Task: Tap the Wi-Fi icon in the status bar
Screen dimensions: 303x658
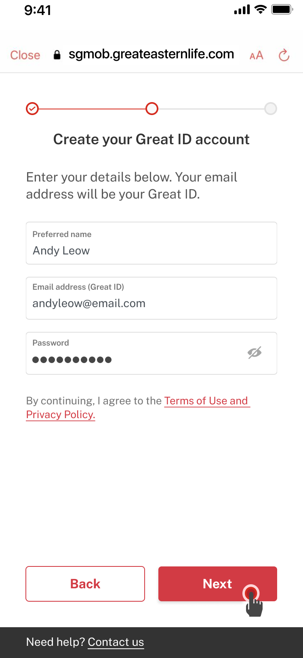Action: coord(261,9)
